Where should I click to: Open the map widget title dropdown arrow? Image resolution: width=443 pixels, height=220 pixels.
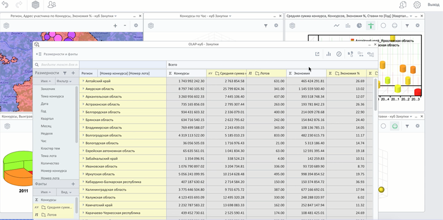tap(116, 16)
